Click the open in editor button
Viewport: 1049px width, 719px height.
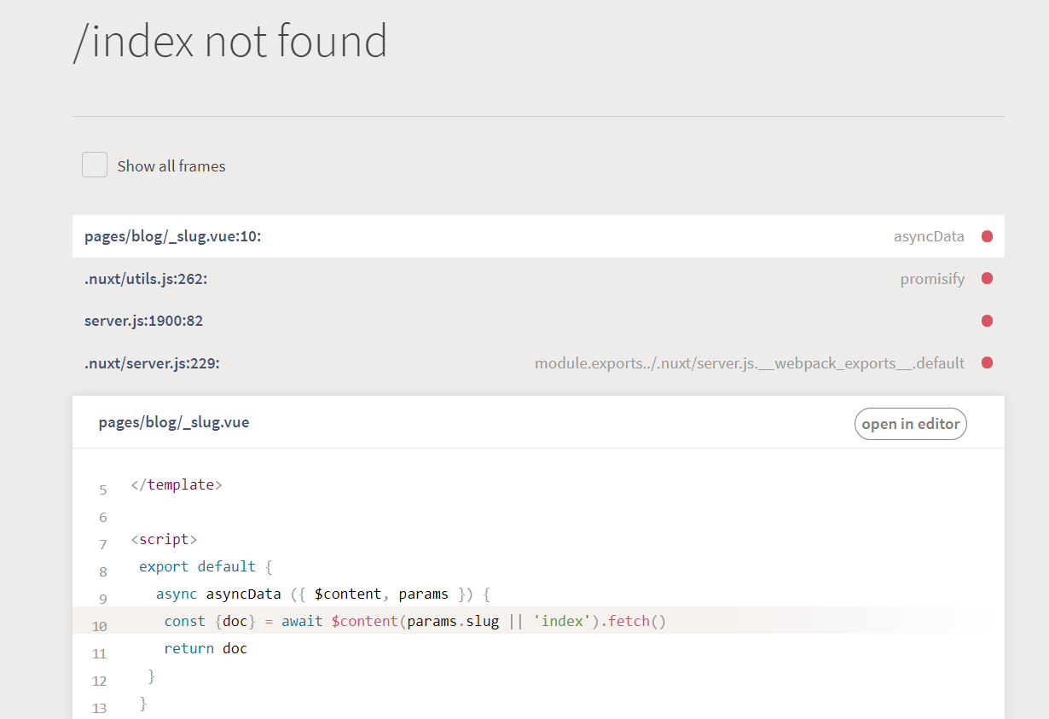[910, 423]
